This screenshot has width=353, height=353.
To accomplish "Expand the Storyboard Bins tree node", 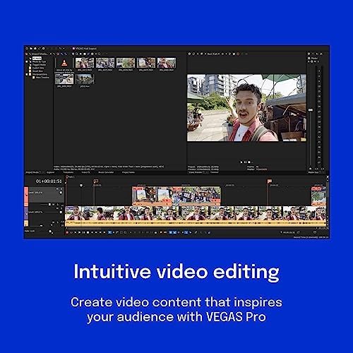I will point(27,74).
